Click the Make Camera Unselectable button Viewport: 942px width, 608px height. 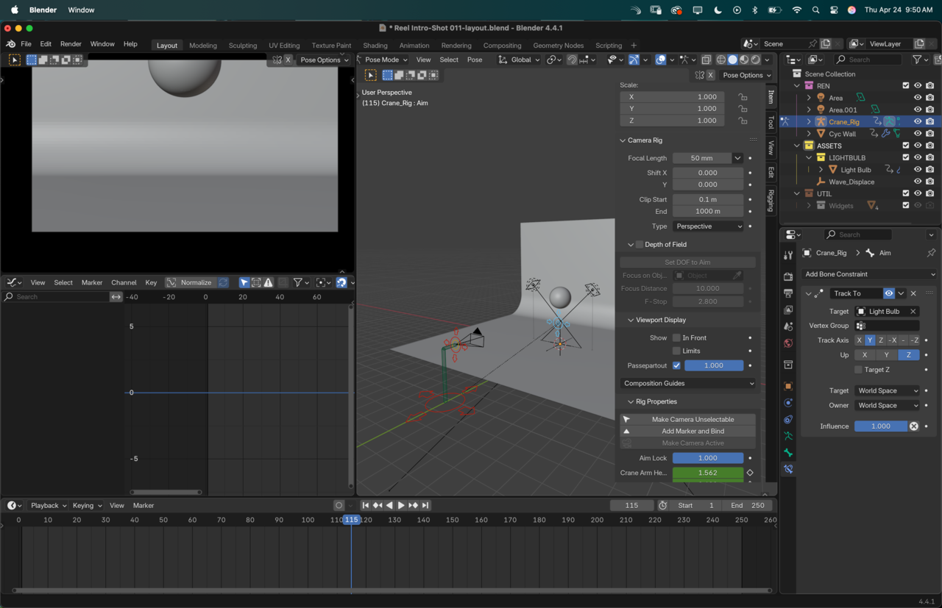coord(693,419)
